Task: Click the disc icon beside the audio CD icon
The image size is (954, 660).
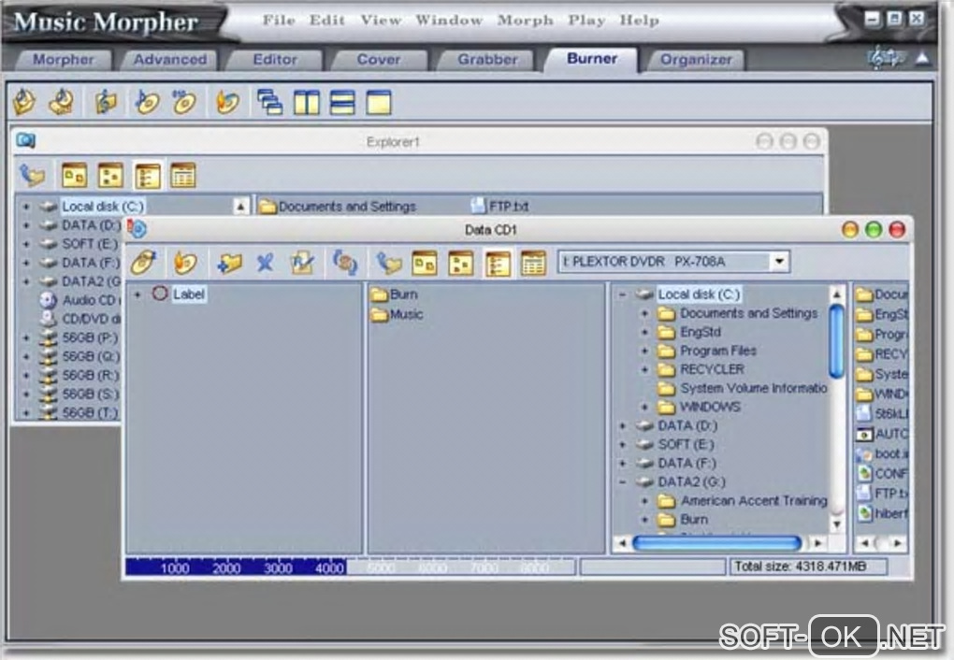Action: point(183,102)
